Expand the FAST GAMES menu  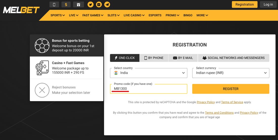click(93, 15)
